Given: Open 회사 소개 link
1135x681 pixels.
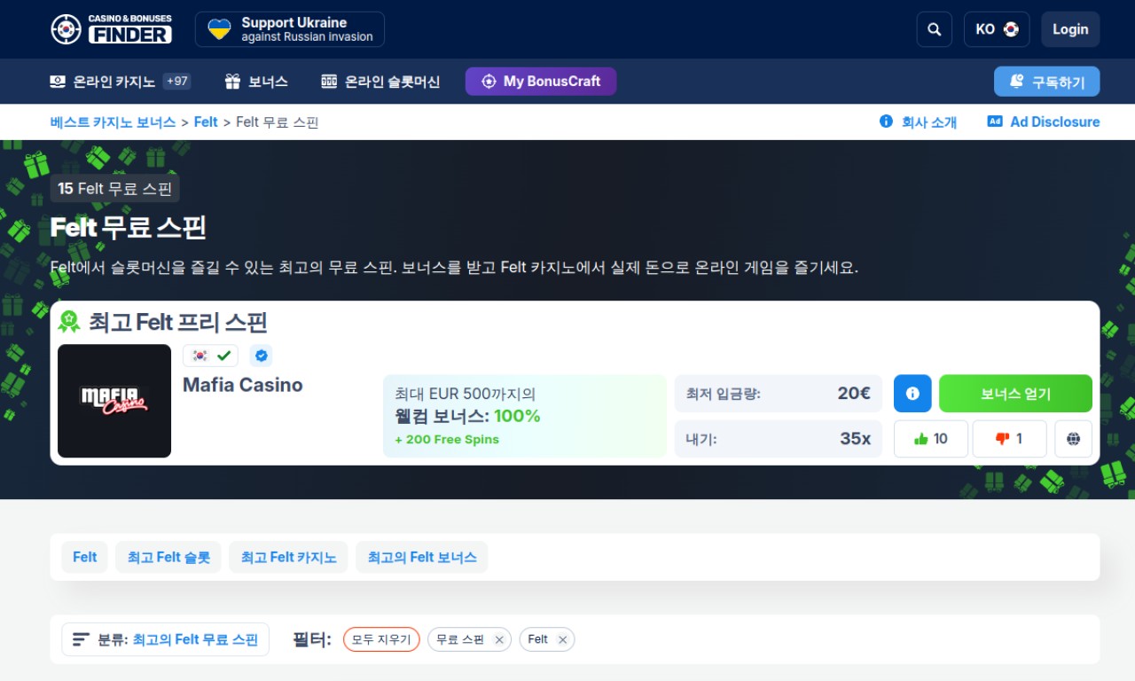Looking at the screenshot, I should point(918,122).
